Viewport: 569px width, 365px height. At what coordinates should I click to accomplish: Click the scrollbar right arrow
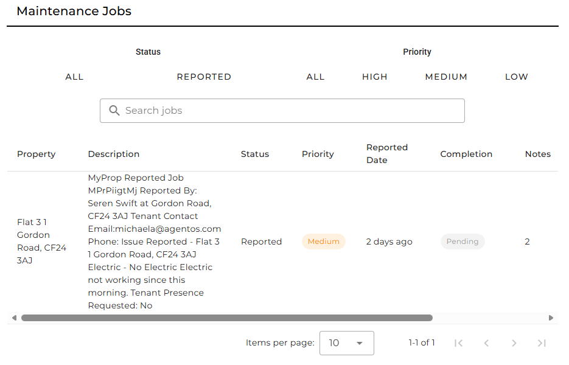click(551, 318)
